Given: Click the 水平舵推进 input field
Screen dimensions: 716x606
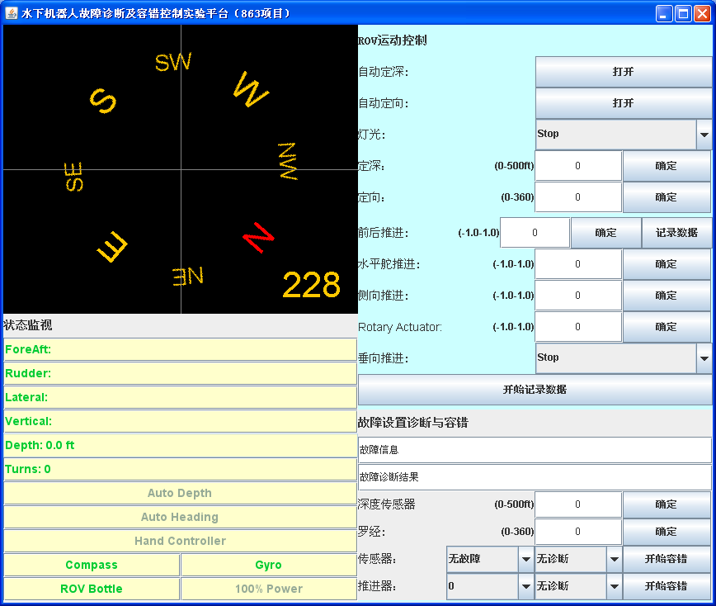Looking at the screenshot, I should click(x=578, y=264).
